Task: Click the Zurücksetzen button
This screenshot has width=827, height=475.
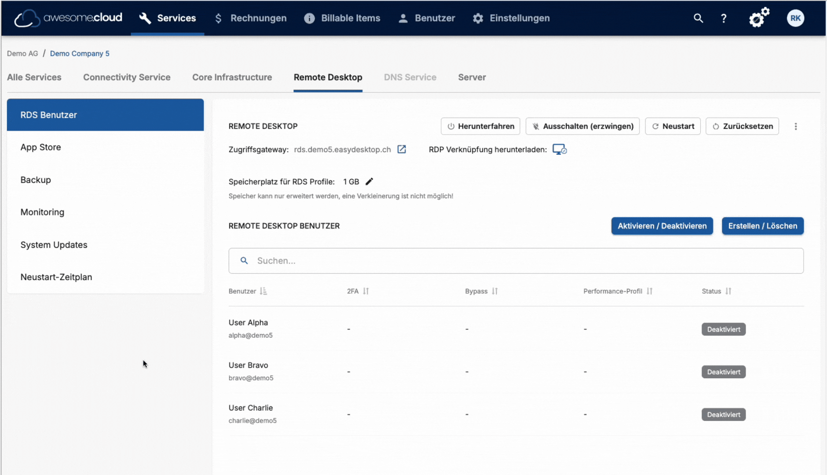Action: click(x=742, y=126)
